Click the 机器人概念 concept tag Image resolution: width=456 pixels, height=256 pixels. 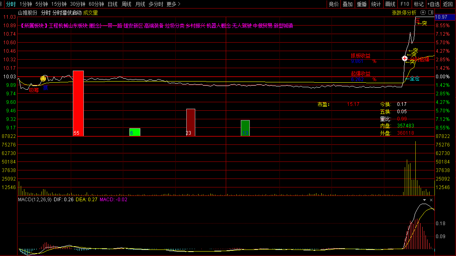pos(219,26)
